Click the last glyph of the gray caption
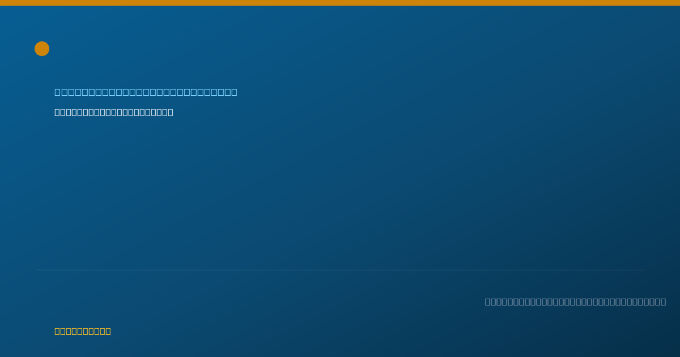The image size is (680, 357). coord(663,301)
